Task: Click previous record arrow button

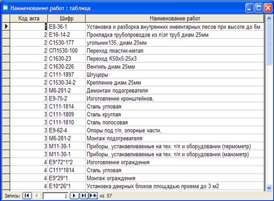Action: click(36, 195)
